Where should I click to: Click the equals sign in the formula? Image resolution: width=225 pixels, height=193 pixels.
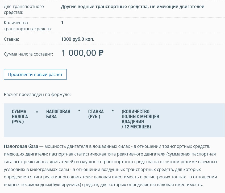pyautogui.click(x=37, y=112)
